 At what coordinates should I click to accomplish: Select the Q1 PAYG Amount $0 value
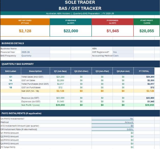pyautogui.click(x=132, y=133)
